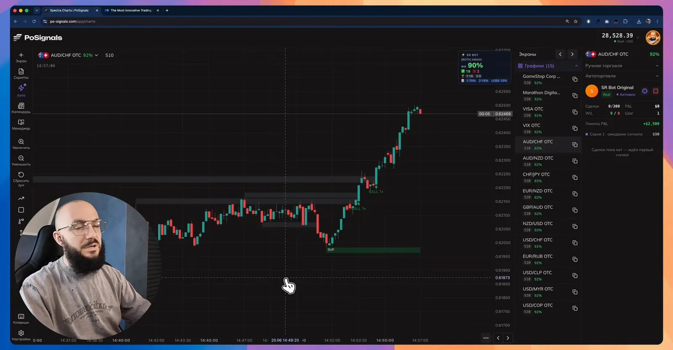Screen dimensions: 673x350
Task: Duplicate the CHF/JPY OTC chart
Action: [x=575, y=178]
